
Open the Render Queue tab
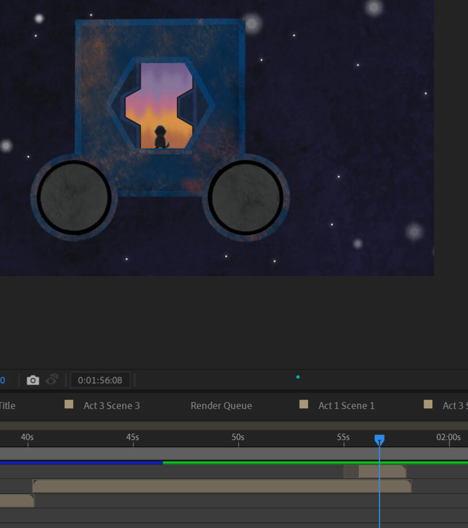(x=221, y=405)
